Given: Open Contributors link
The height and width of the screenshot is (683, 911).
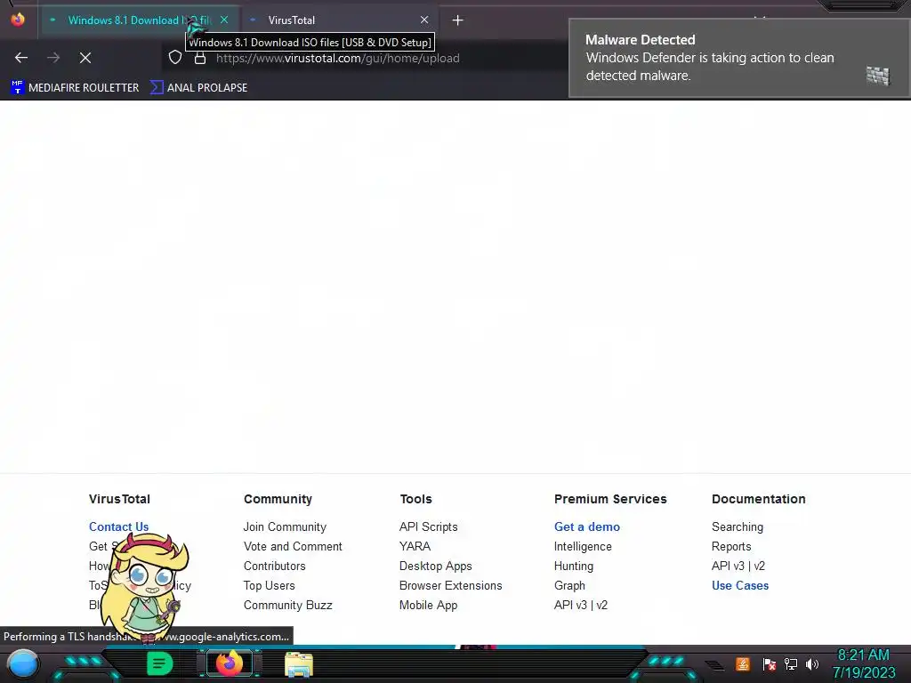Looking at the screenshot, I should pos(274,566).
